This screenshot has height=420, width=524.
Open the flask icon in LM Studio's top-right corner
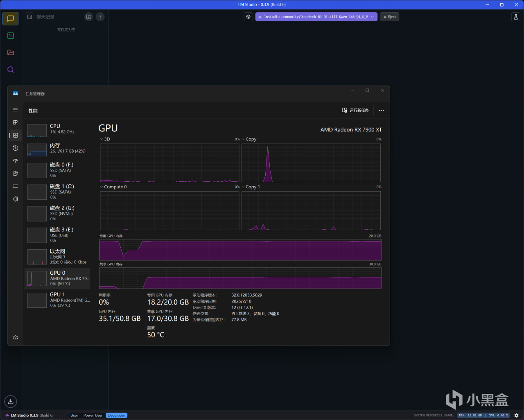[x=516, y=17]
